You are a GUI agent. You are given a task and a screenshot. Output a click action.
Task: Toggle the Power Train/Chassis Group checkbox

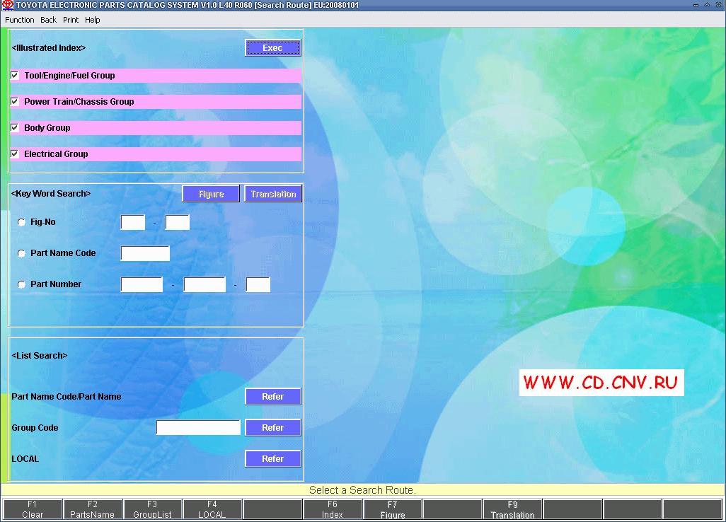pos(15,101)
